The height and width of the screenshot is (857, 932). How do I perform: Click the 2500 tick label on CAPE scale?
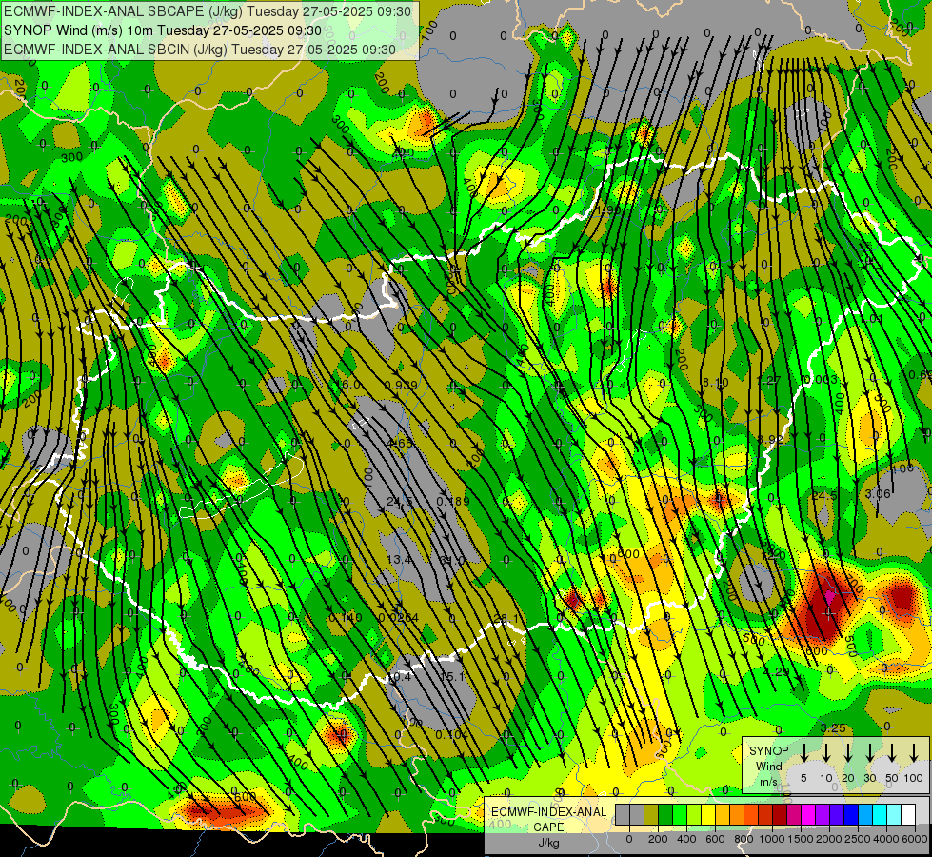coord(858,839)
